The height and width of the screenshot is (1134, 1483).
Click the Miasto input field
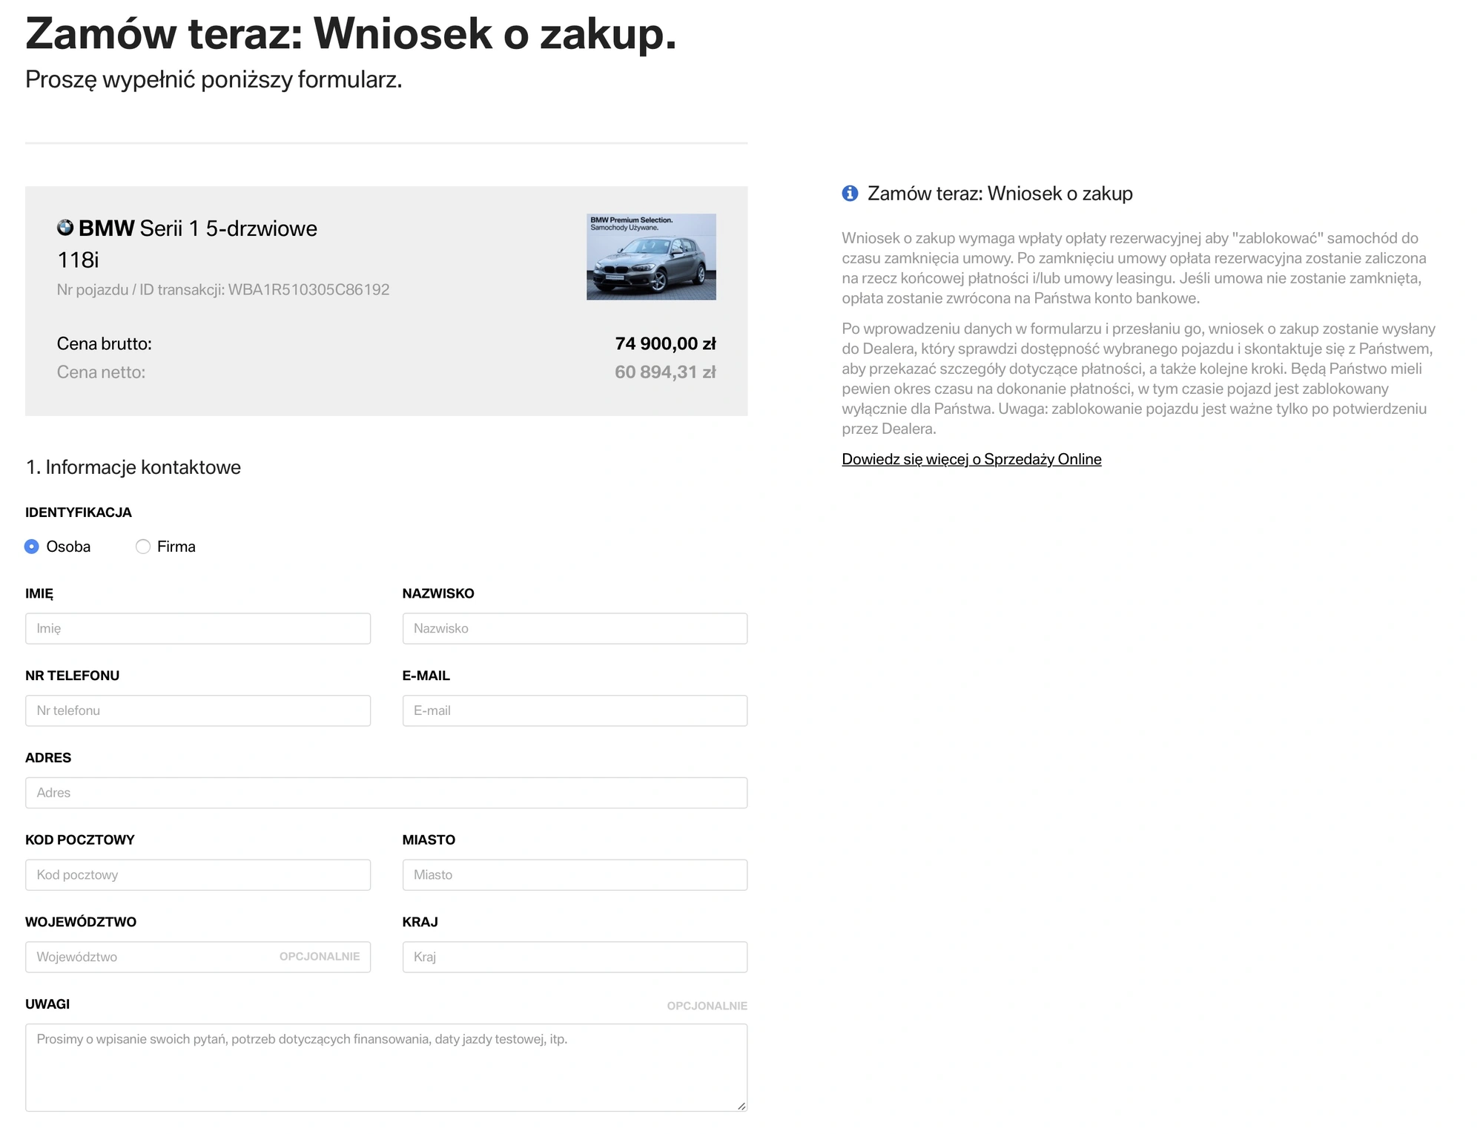(575, 875)
